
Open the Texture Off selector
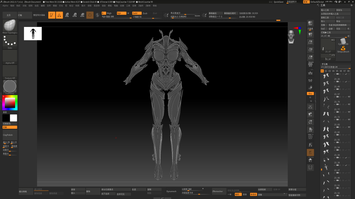pyautogui.click(x=10, y=72)
